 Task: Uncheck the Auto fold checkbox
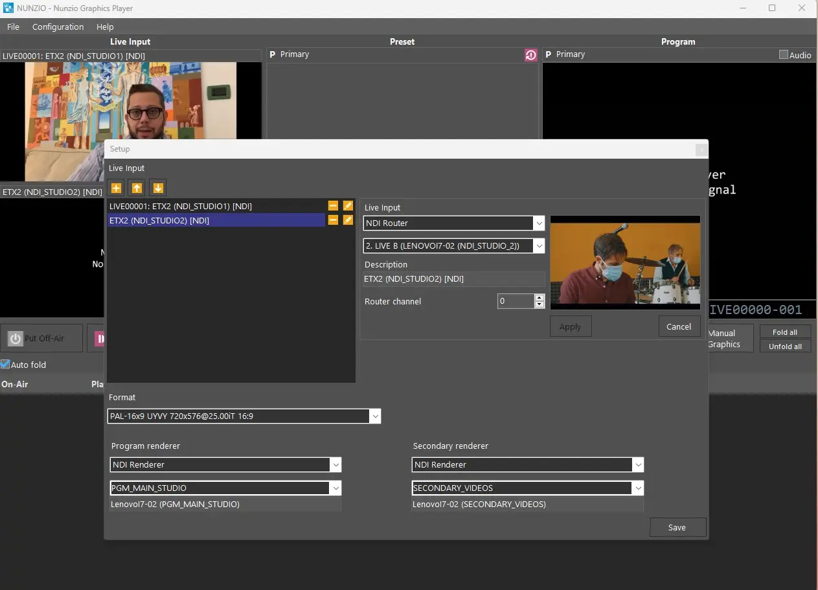[6, 365]
